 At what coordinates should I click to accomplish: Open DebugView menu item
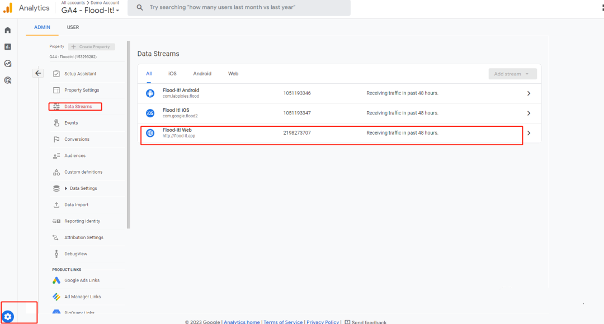point(75,254)
